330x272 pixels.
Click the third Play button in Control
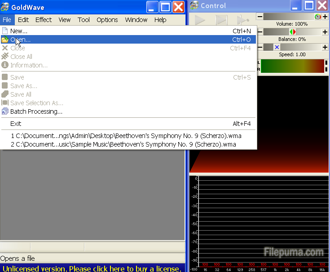pos(242,20)
